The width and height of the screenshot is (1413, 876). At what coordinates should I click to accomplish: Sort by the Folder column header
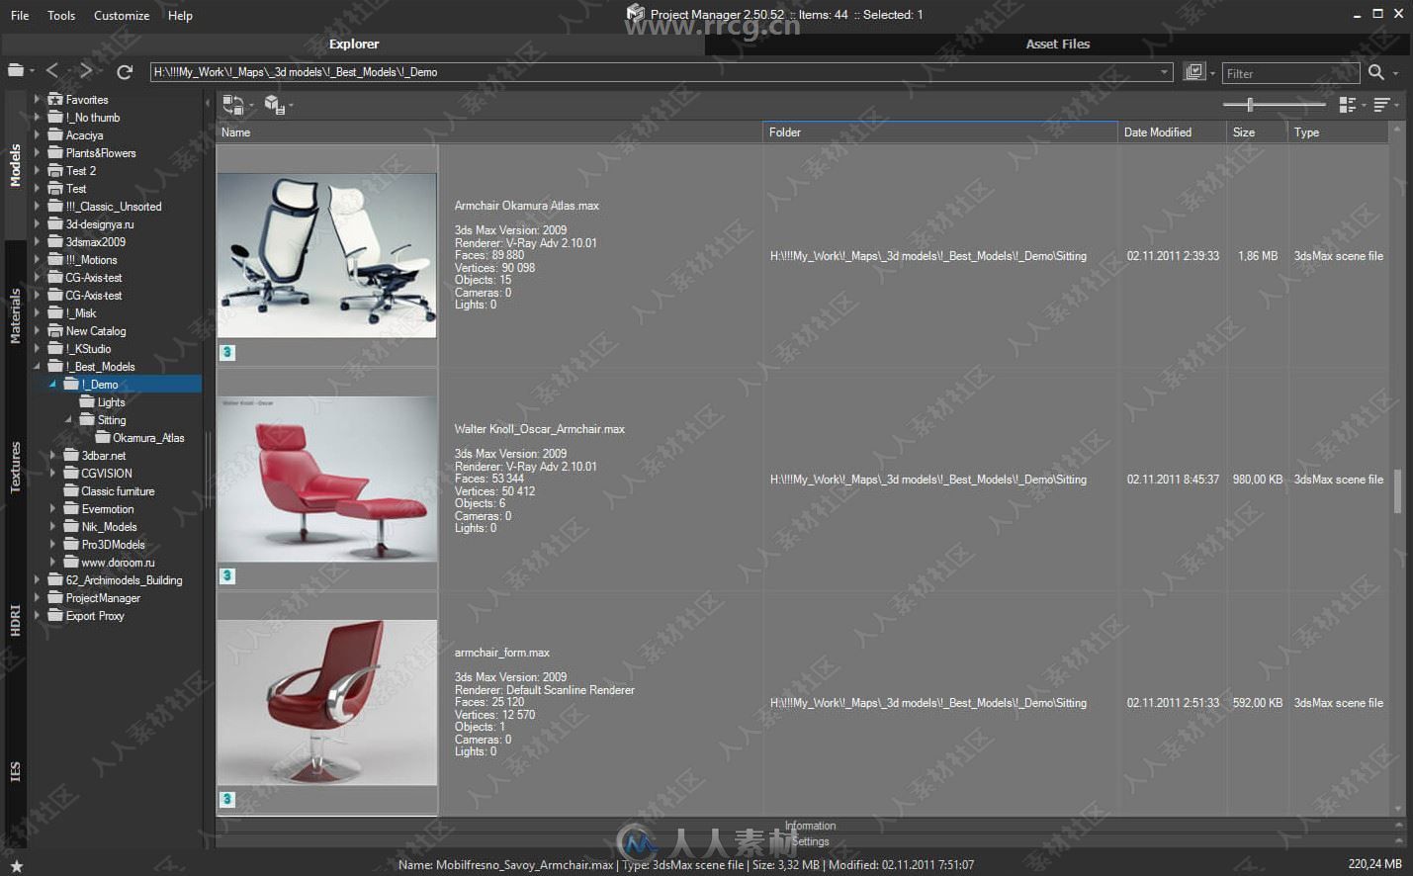click(940, 132)
